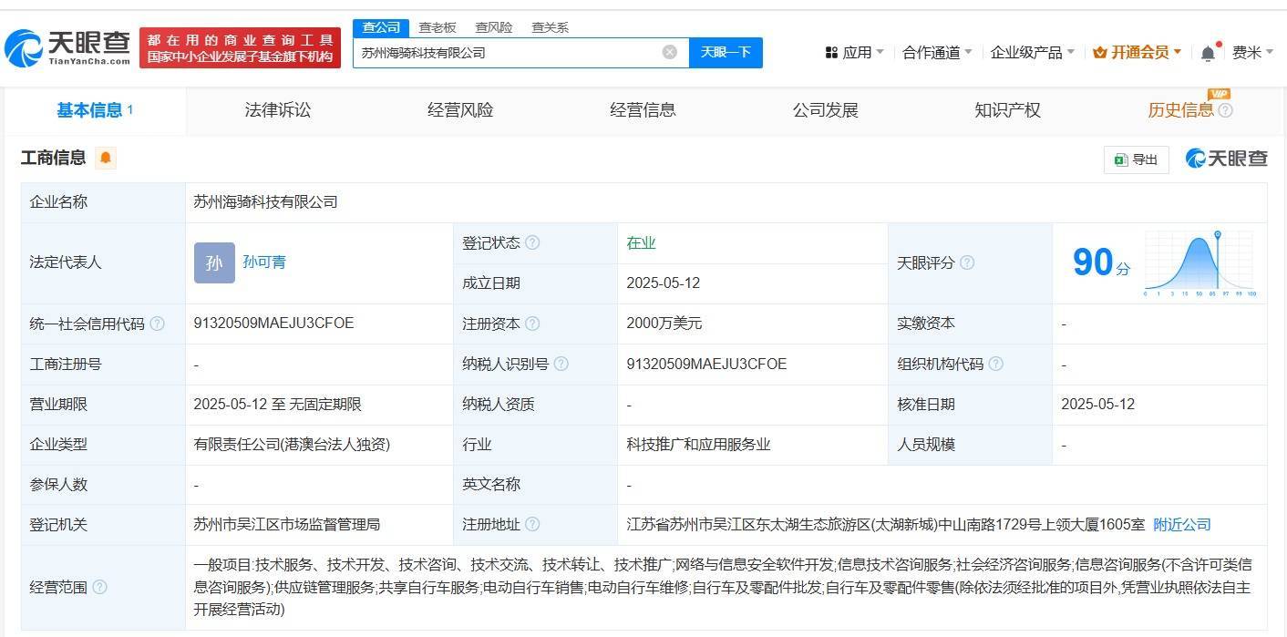Click the red banner 都在用的商业查询工具

pyautogui.click(x=240, y=47)
